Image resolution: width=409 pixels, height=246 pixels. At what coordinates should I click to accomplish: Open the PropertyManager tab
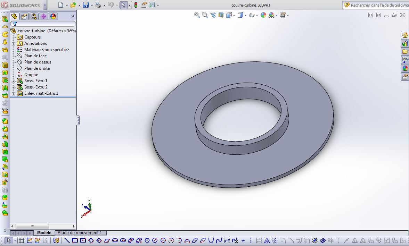click(24, 16)
